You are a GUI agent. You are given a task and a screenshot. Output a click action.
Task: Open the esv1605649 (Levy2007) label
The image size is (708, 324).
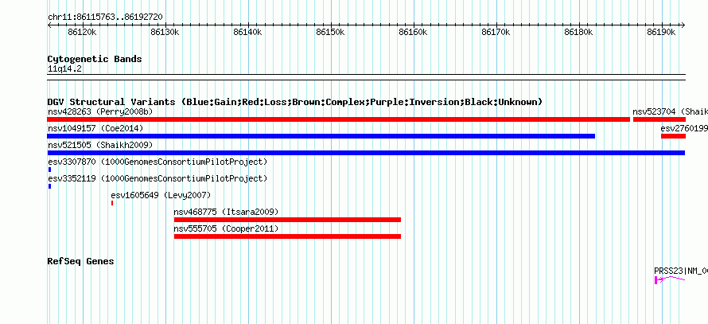tap(161, 195)
